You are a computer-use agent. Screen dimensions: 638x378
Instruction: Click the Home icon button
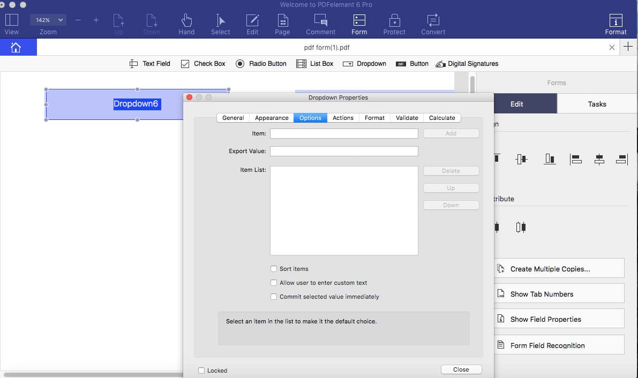(16, 48)
